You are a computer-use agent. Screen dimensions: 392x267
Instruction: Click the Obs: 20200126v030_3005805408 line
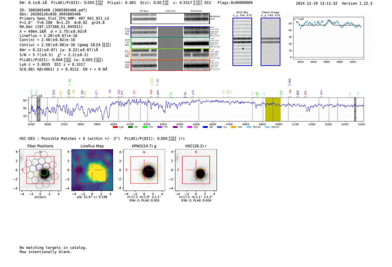(x=50, y=14)
